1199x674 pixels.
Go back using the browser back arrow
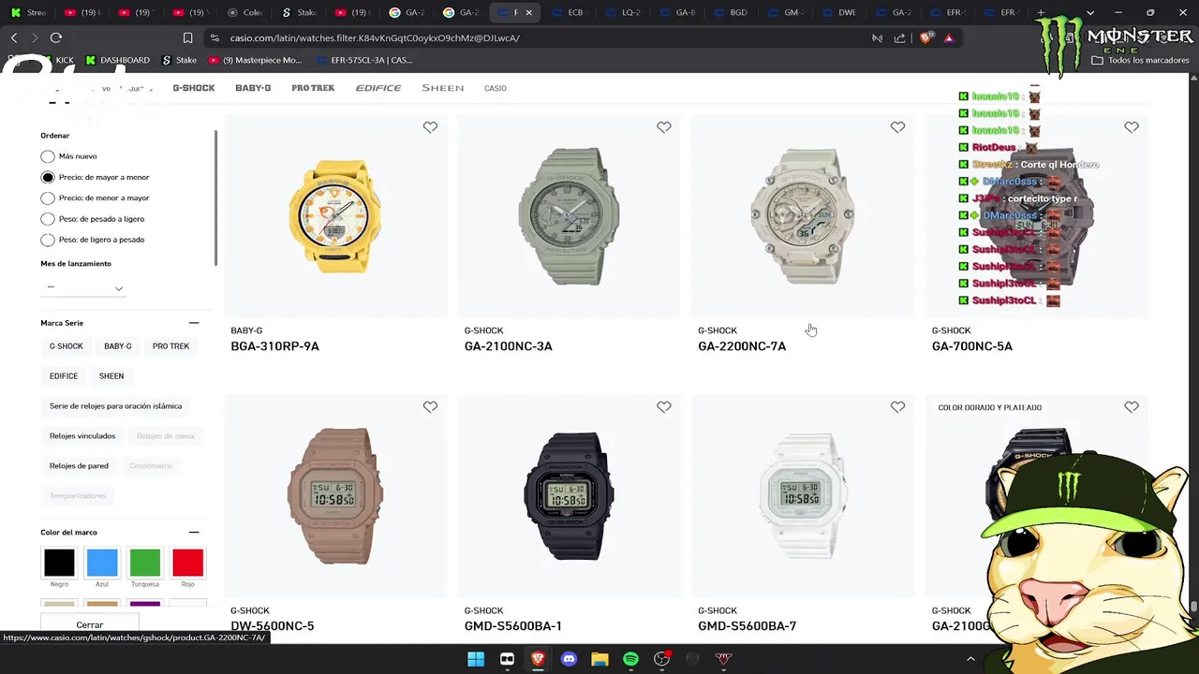click(x=14, y=37)
